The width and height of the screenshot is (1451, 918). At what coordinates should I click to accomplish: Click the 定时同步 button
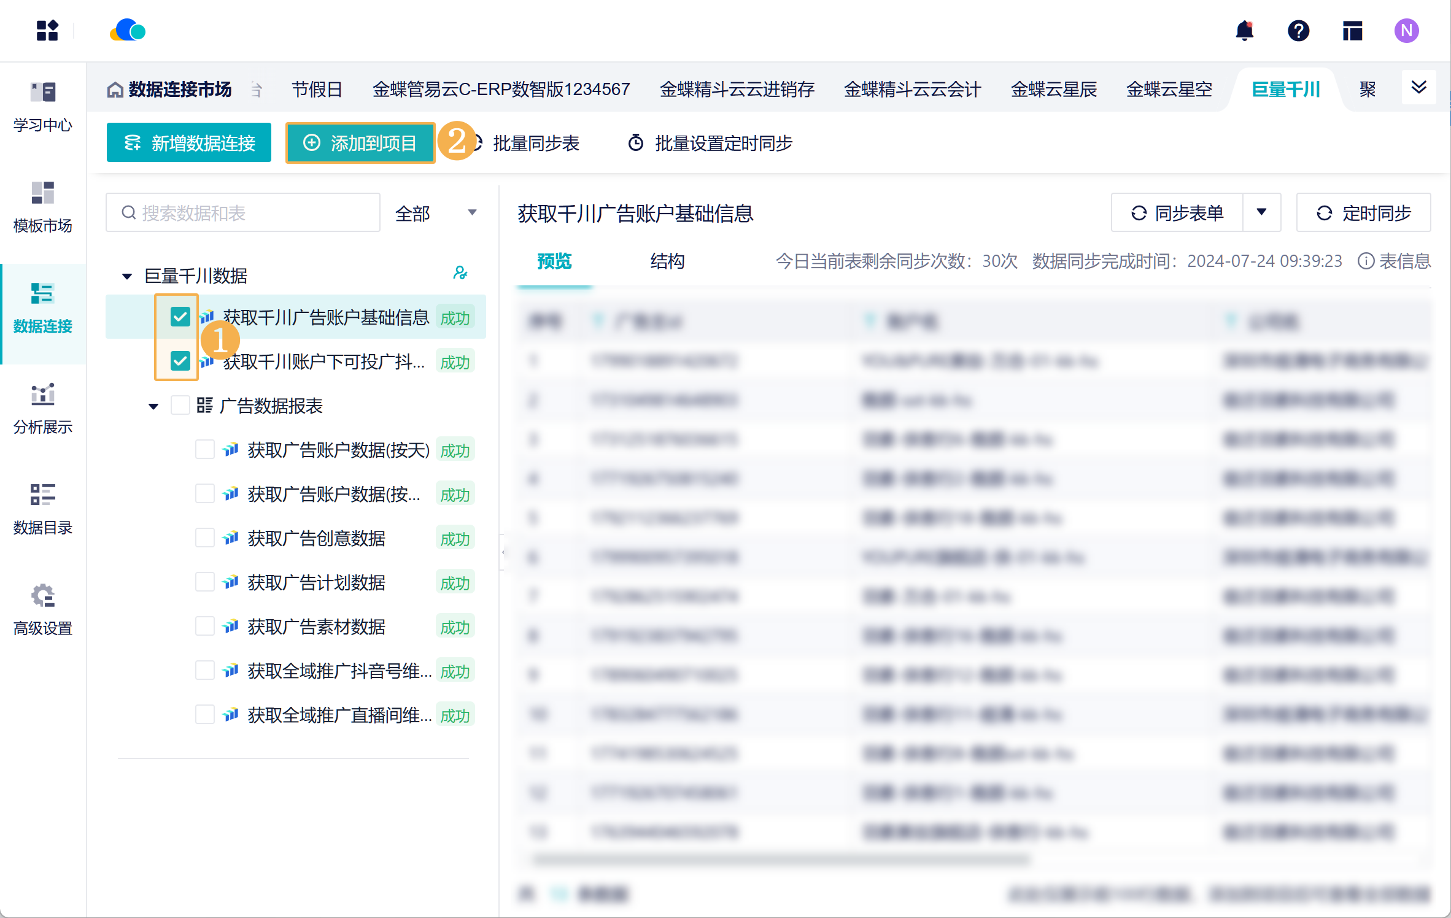(x=1363, y=213)
